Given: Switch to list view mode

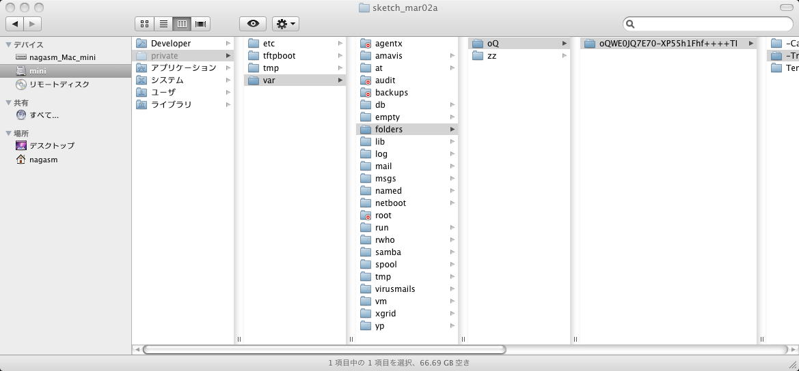Looking at the screenshot, I should point(163,23).
